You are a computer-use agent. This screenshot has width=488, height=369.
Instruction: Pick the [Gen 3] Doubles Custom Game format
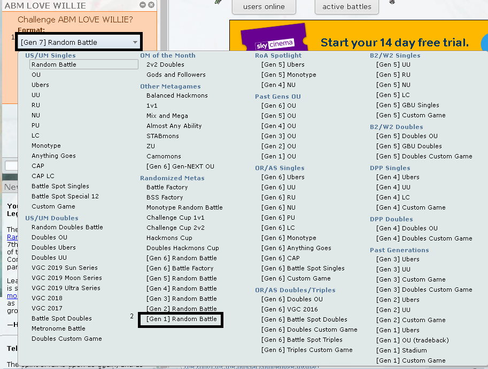pos(424,290)
